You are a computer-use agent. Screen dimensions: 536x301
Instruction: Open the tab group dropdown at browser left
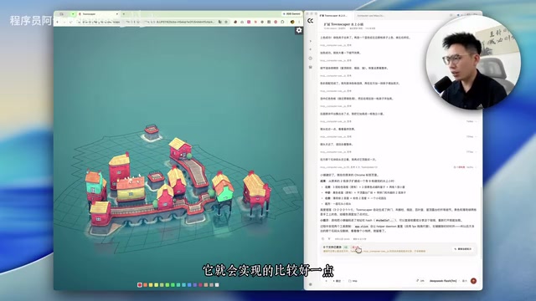click(73, 14)
